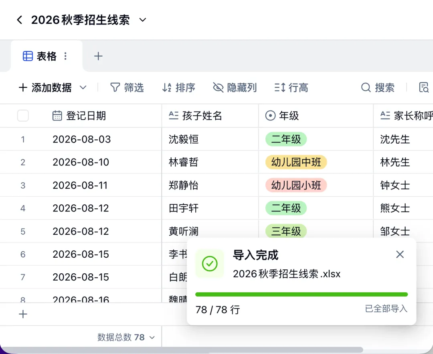The height and width of the screenshot is (354, 433).
Task: Open the find-in-records icon at toolbar end
Action: pyautogui.click(x=424, y=87)
